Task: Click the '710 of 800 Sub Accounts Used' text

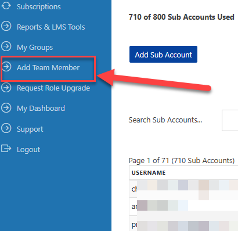Action: 181,17
